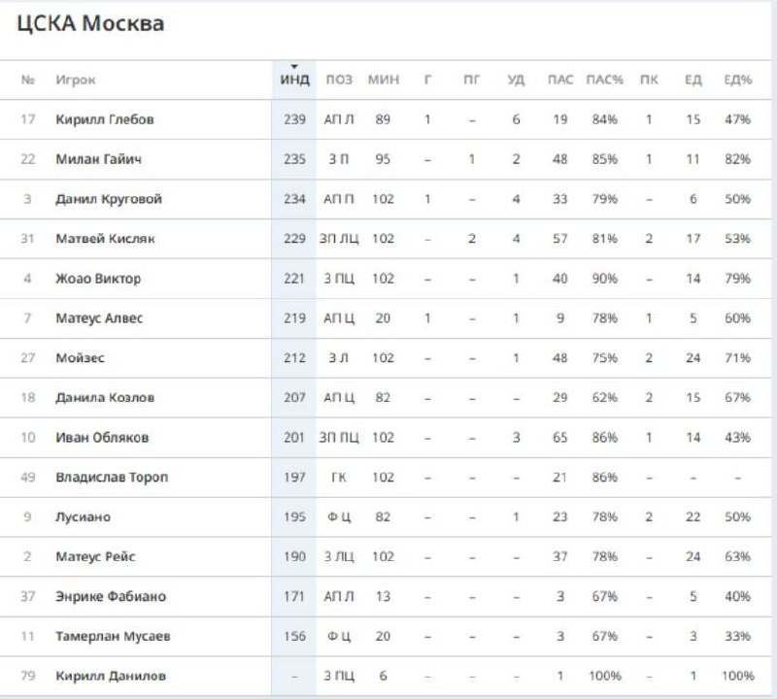Click the Игрок column header

click(x=76, y=80)
